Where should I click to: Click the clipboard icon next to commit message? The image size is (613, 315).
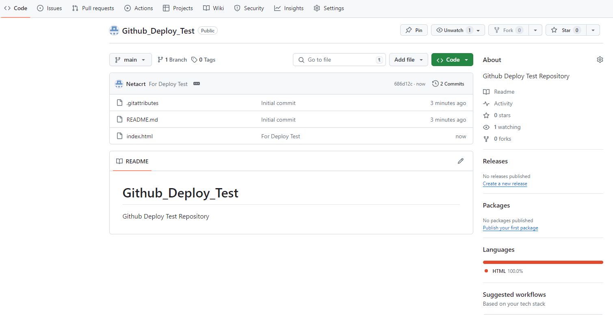coord(197,84)
